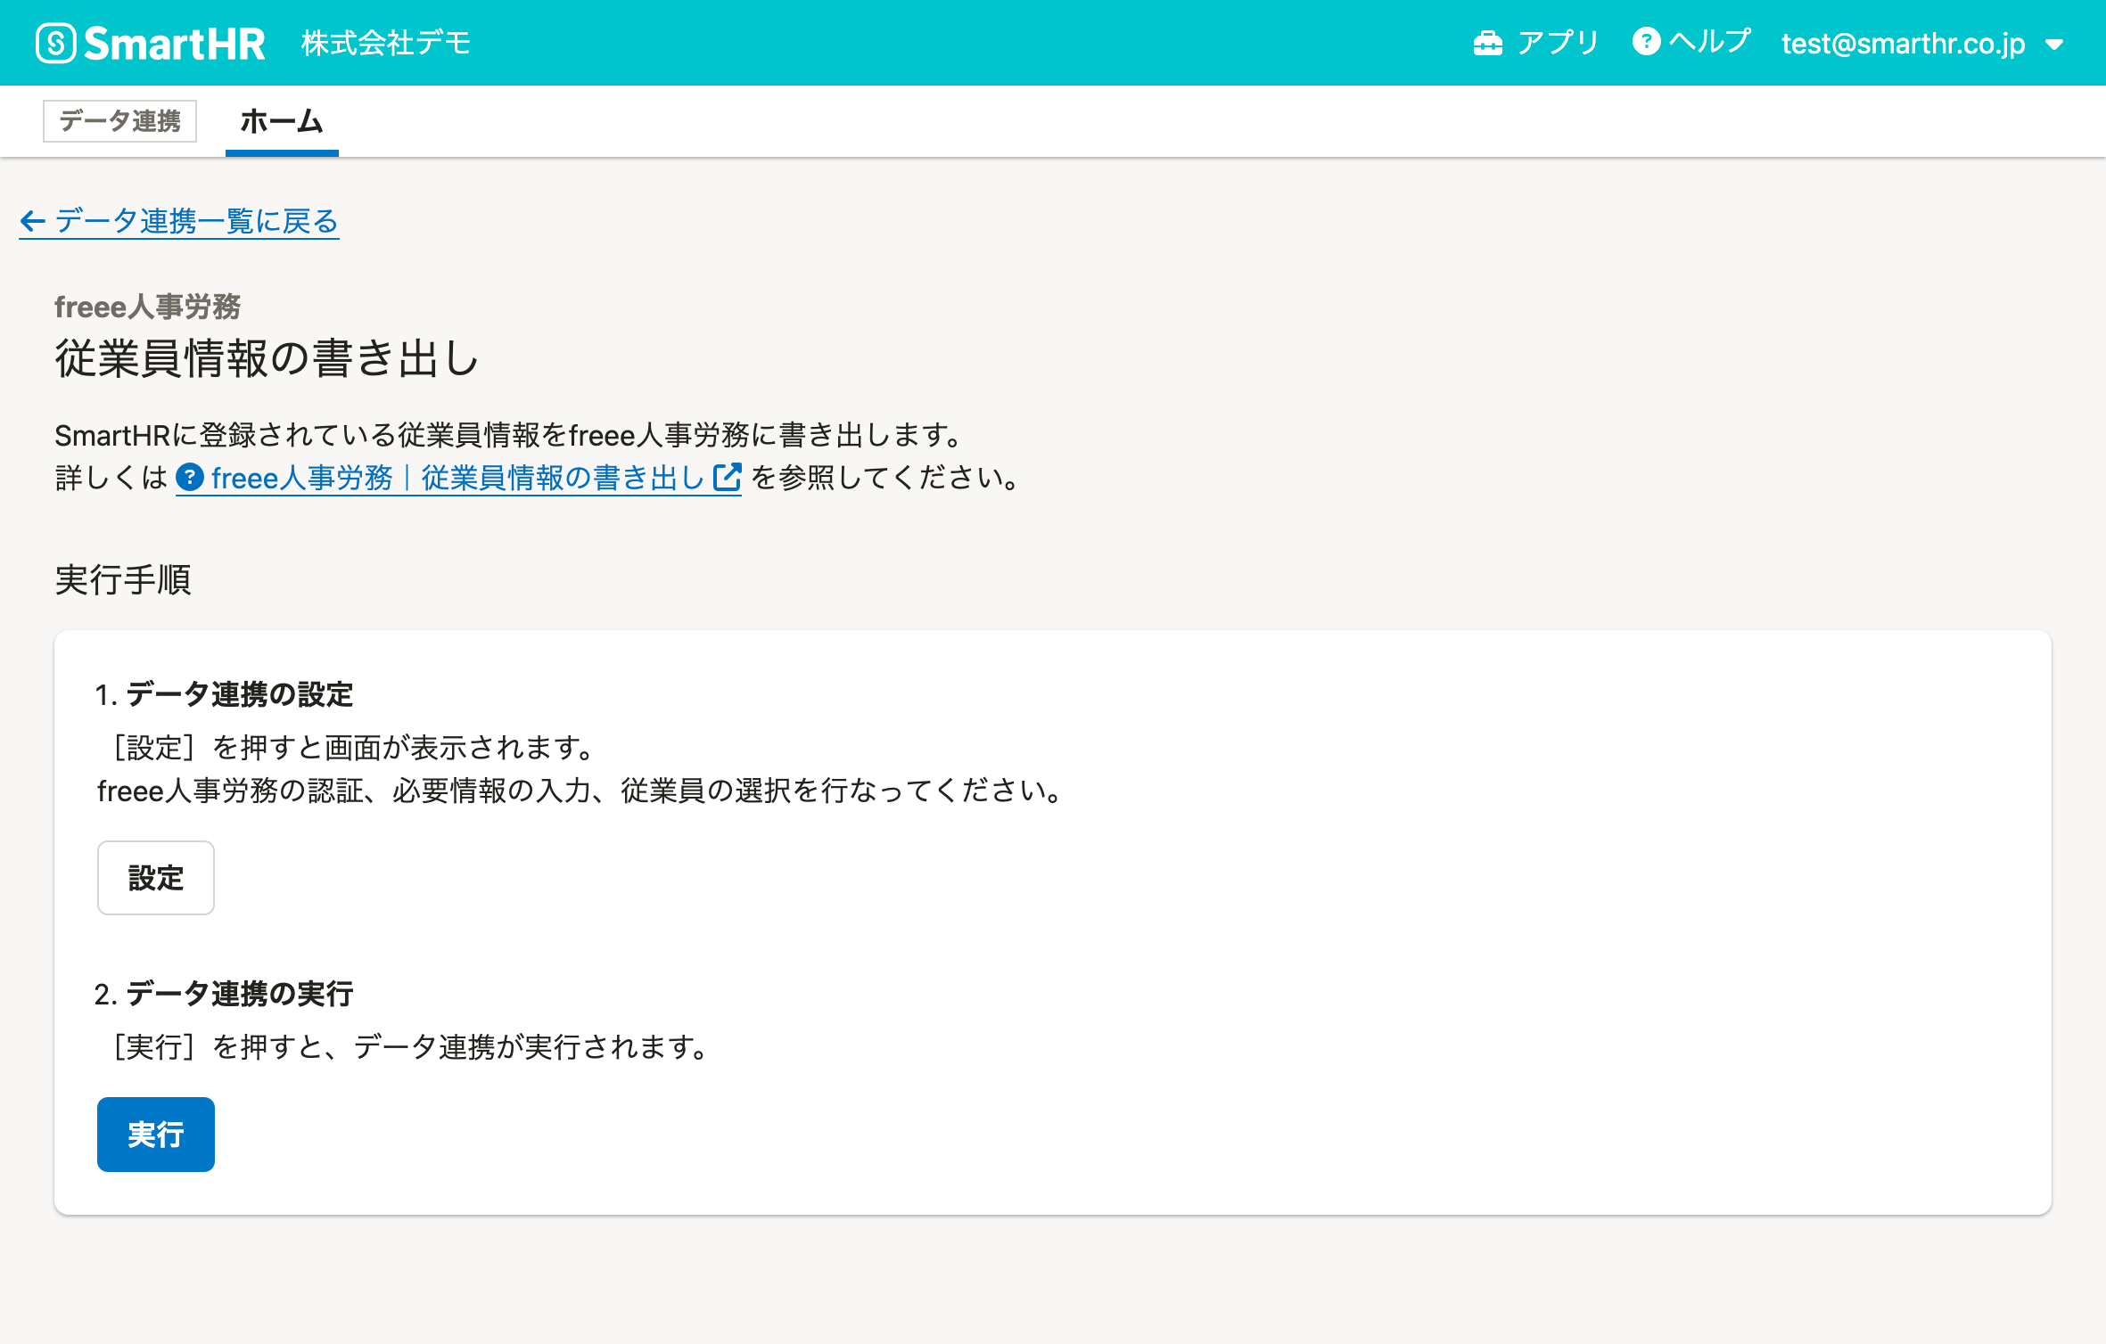Click the 従業員情報の書き出し page heading
The image size is (2106, 1344).
267,358
